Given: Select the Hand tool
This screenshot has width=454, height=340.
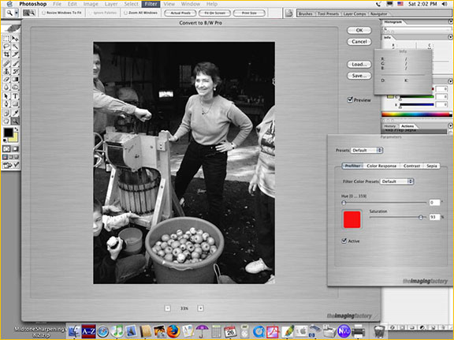Looking at the screenshot, I should 6,121.
